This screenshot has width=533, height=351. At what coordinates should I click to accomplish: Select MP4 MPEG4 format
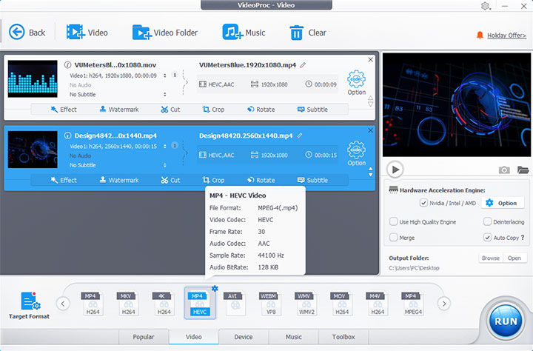point(412,304)
